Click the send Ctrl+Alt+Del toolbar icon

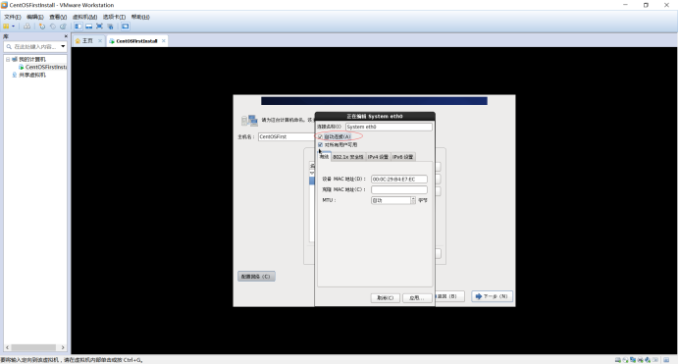tap(26, 26)
